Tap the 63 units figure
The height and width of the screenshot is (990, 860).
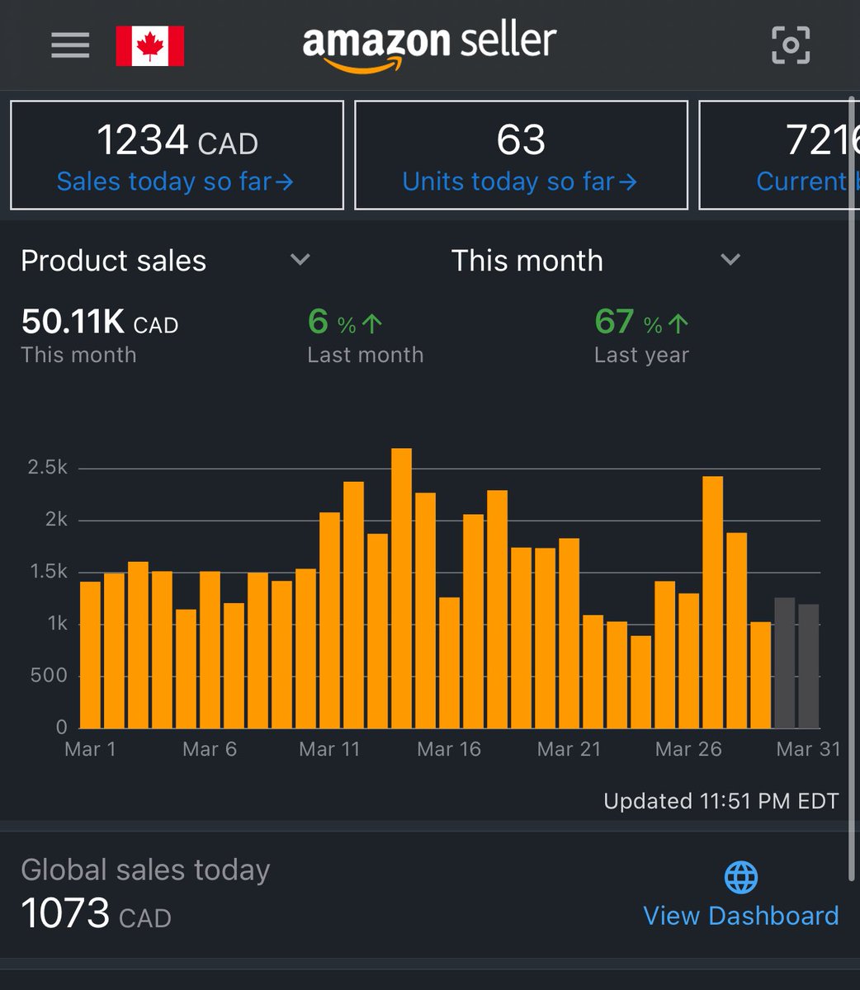[x=521, y=140]
